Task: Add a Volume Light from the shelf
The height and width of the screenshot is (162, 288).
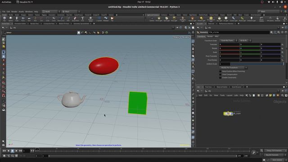Action: 192,18
